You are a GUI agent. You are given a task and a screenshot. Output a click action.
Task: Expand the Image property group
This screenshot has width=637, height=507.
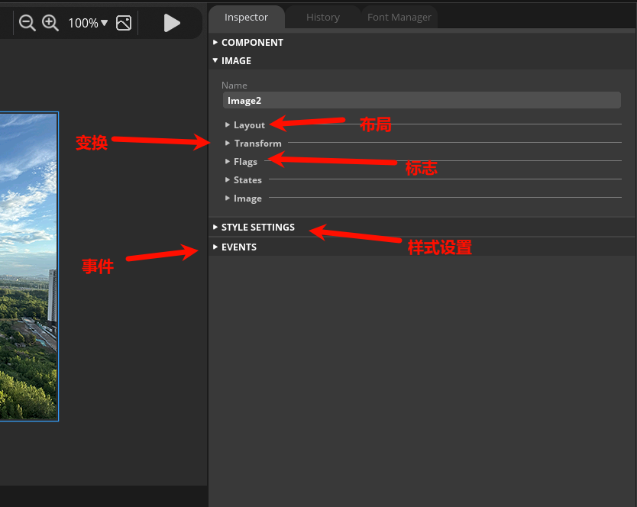point(244,199)
